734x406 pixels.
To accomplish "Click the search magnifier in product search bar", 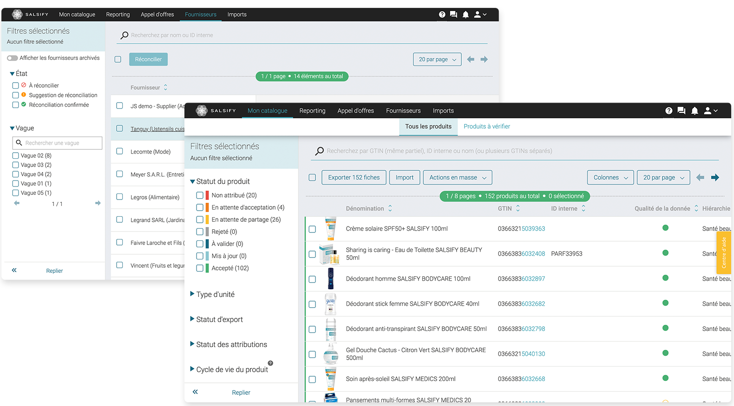I will (x=320, y=151).
